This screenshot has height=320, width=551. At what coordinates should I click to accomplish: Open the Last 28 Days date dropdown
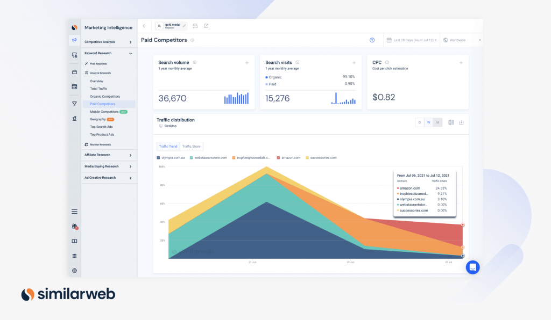click(412, 40)
